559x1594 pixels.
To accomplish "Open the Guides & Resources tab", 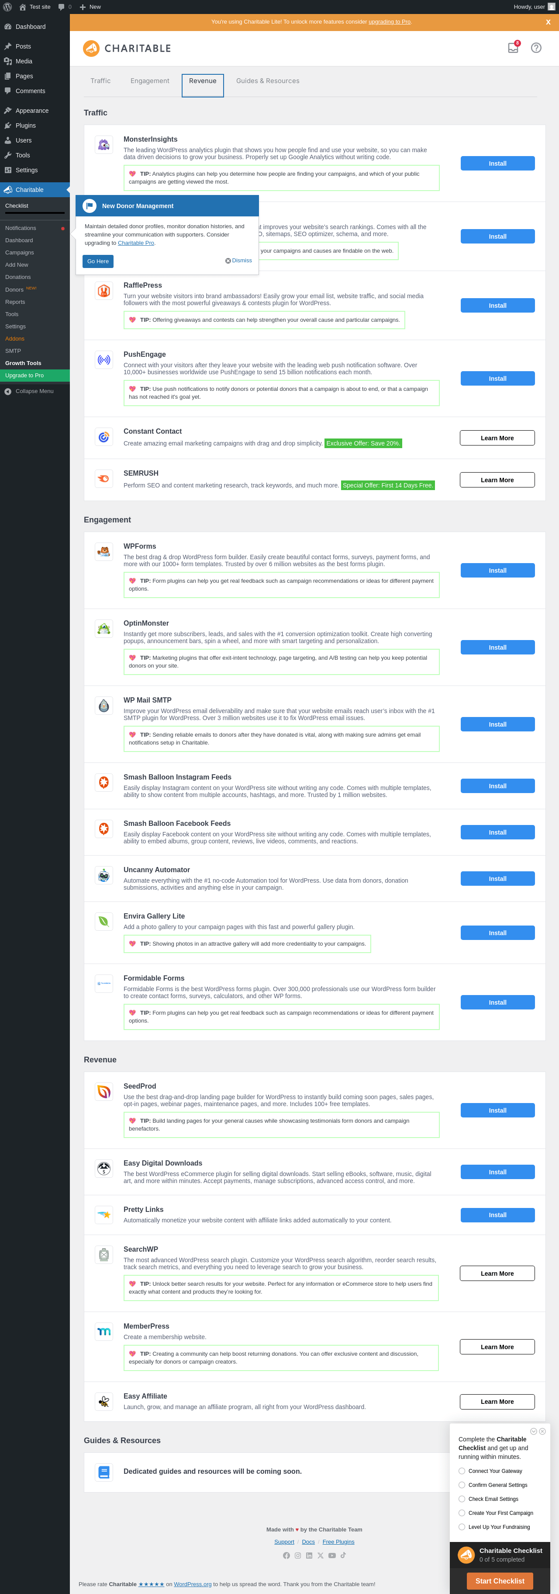I will pos(268,81).
